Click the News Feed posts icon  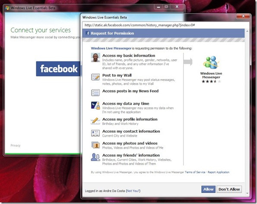point(95,92)
